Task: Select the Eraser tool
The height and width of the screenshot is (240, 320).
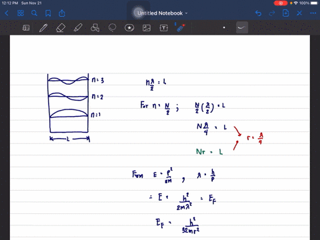Action: (61, 28)
